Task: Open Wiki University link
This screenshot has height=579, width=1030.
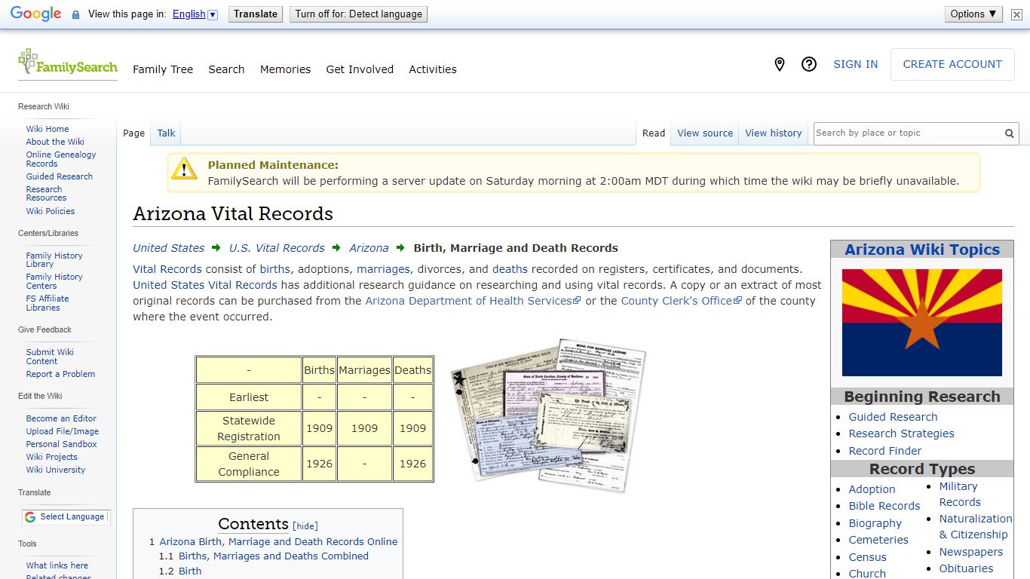Action: coord(56,470)
